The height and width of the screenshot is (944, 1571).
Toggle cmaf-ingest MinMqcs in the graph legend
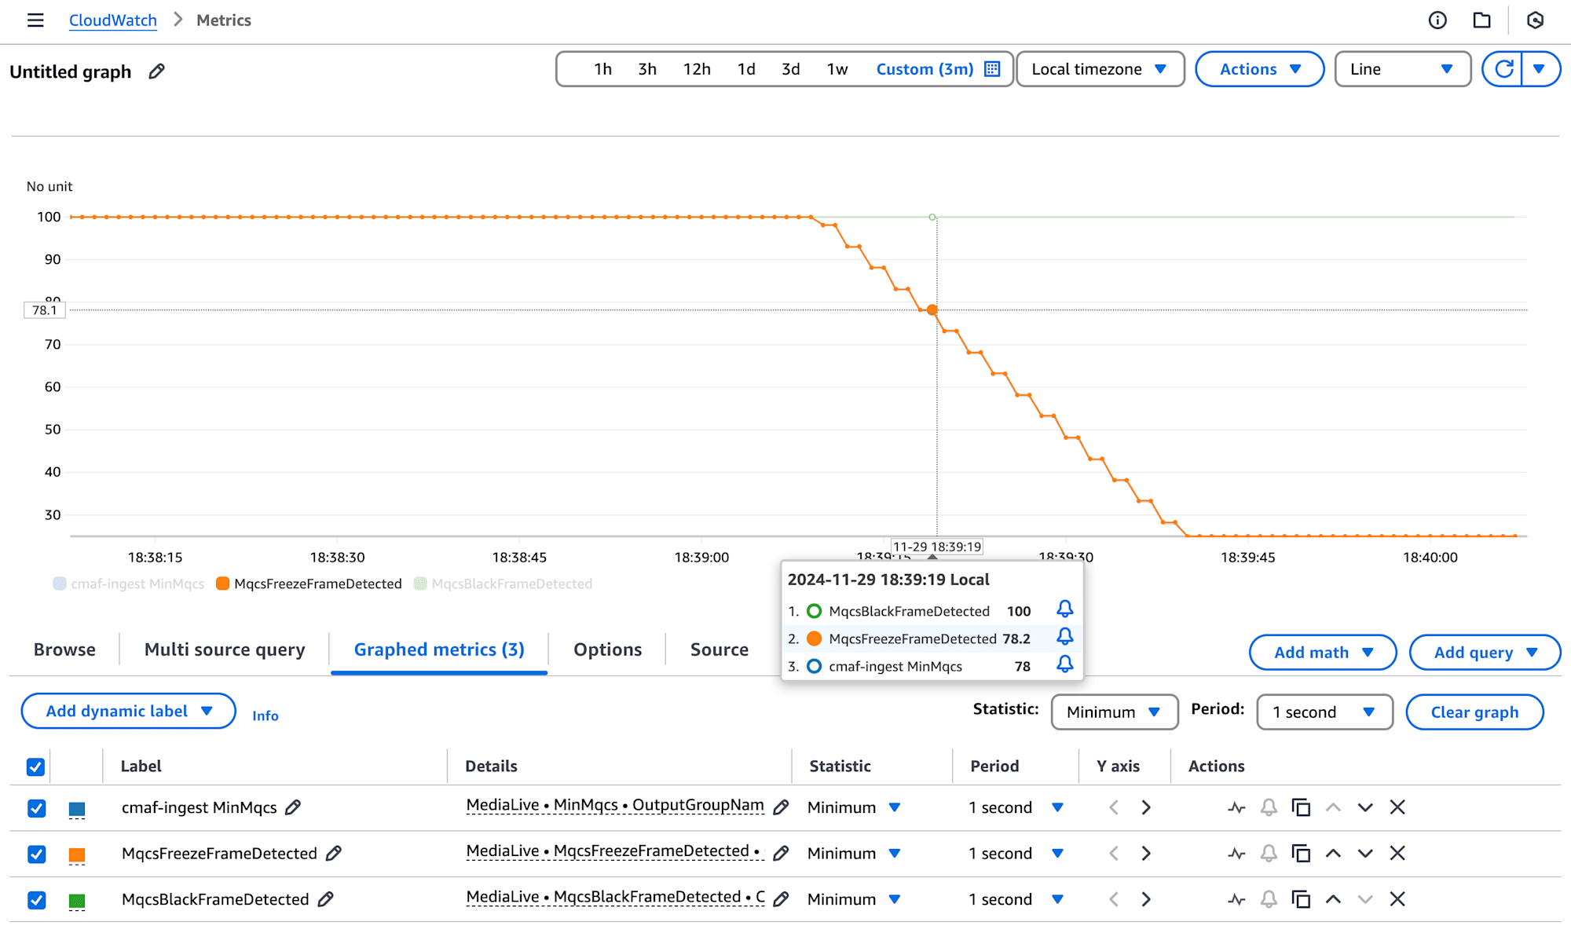click(129, 584)
